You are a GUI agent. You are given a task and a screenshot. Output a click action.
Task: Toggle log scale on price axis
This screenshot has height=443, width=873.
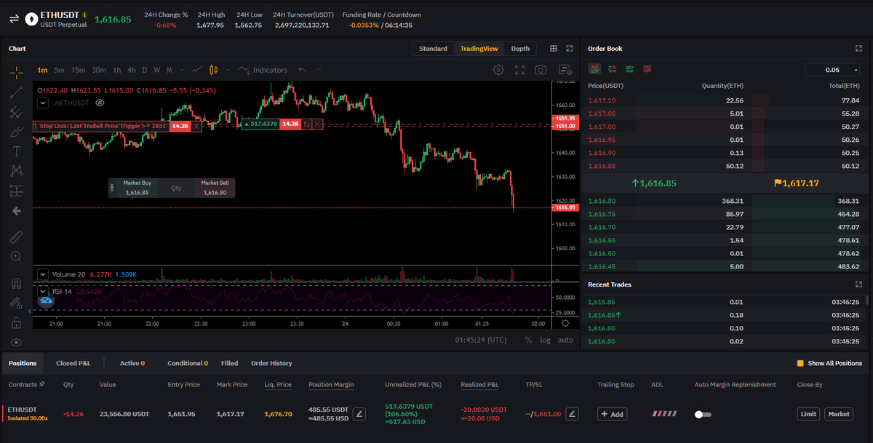coord(545,340)
